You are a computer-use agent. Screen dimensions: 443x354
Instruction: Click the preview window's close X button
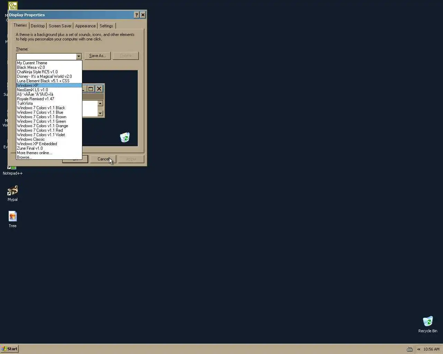tap(99, 89)
